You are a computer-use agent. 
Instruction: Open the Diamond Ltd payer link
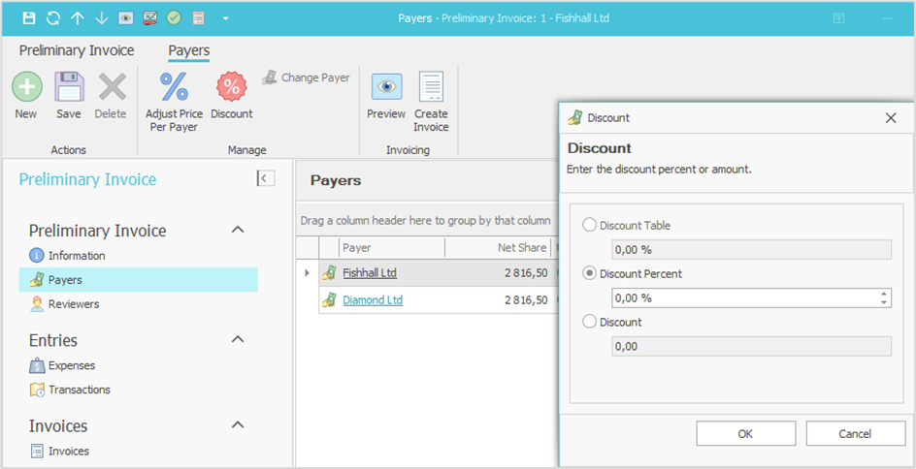point(373,300)
